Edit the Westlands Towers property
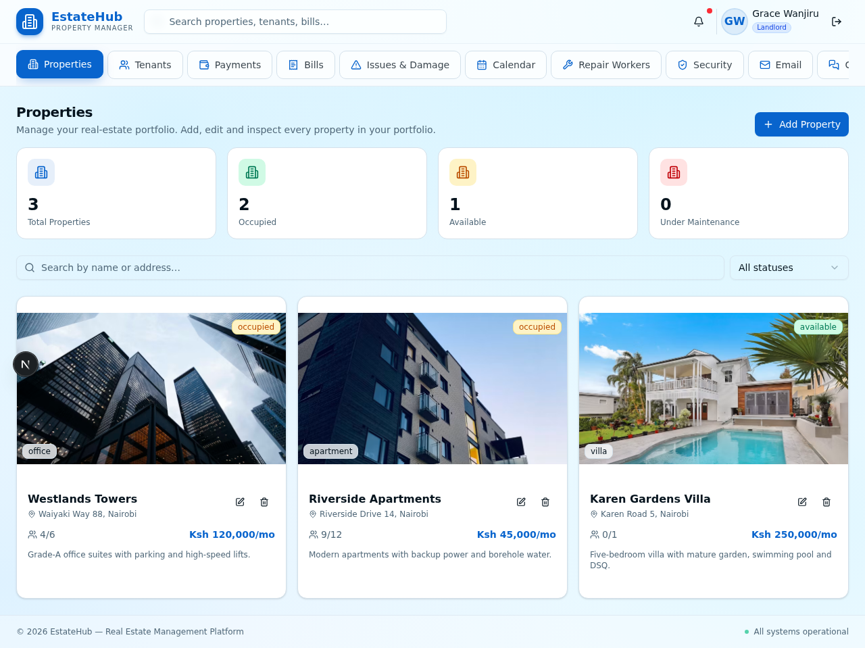The image size is (865, 648). coord(240,502)
